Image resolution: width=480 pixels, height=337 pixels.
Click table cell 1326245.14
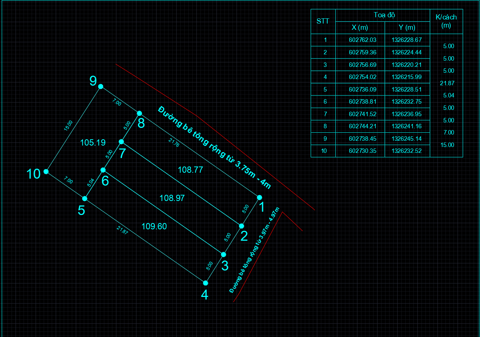point(407,139)
